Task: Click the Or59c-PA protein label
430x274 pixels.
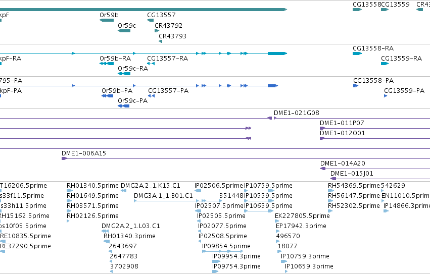Action: [132, 101]
